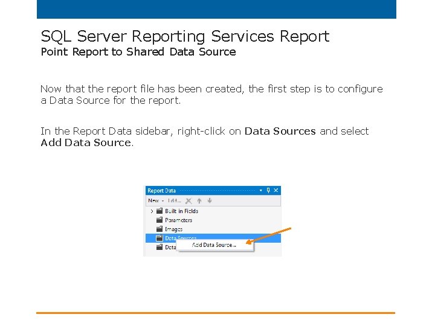Select the Parameters tree item label
Image resolution: width=435 pixels, height=326 pixels.
179,220
